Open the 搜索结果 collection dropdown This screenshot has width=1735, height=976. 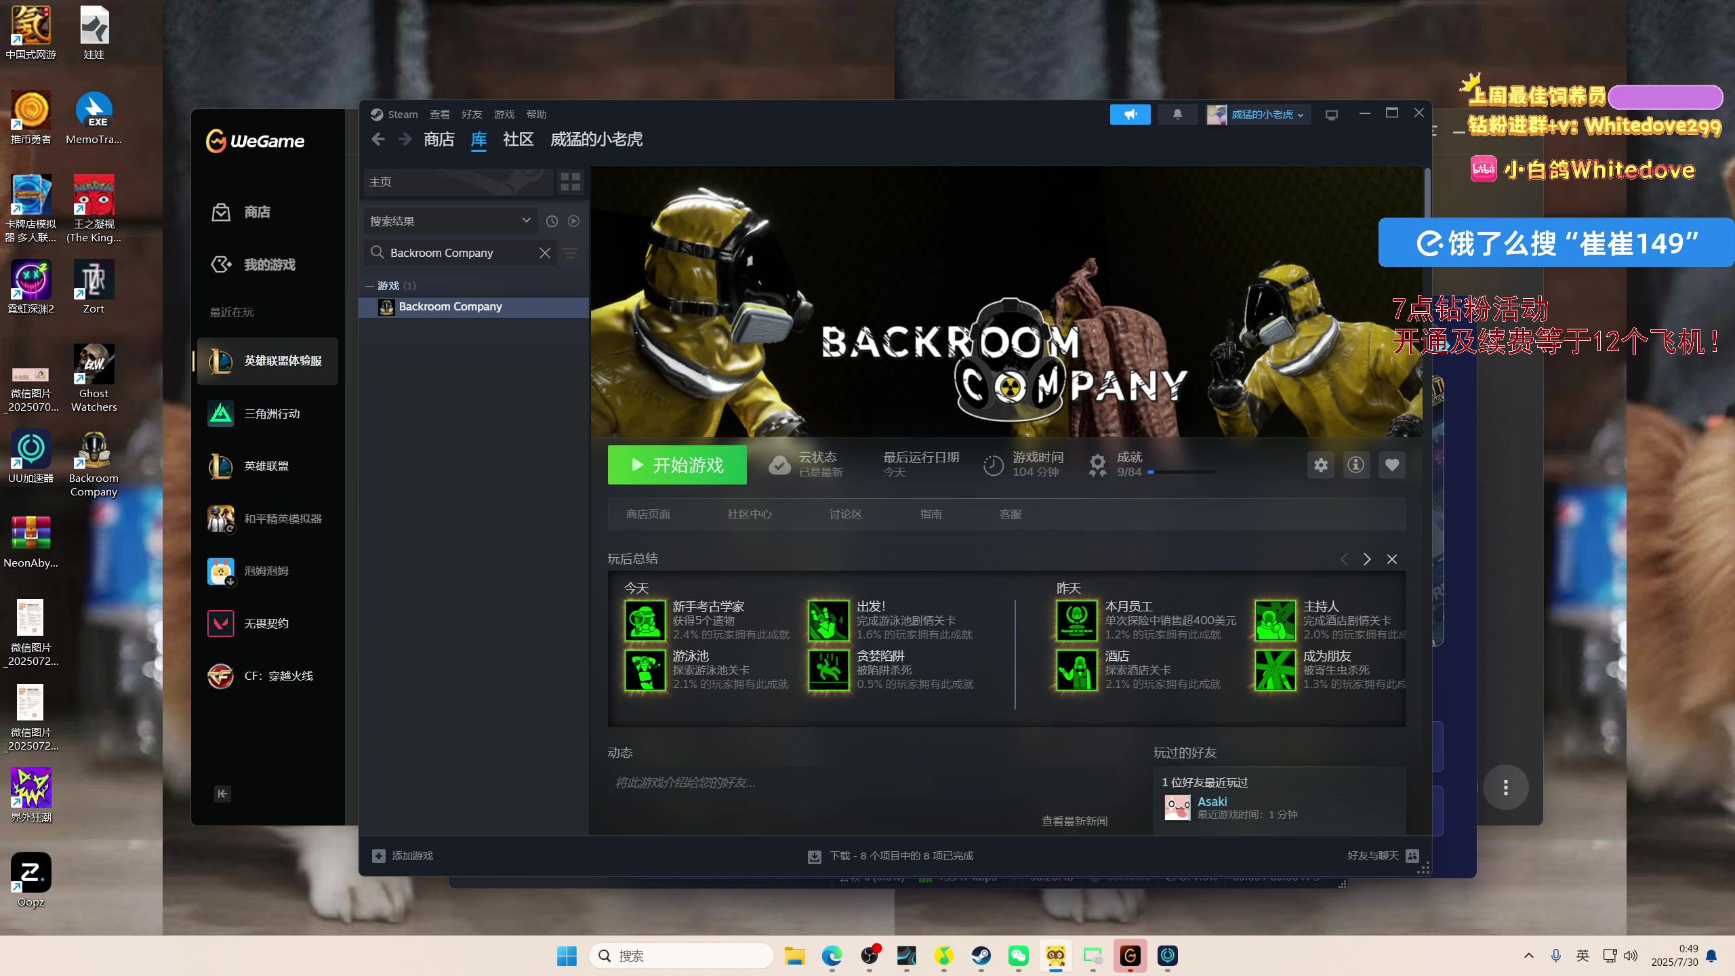(451, 221)
